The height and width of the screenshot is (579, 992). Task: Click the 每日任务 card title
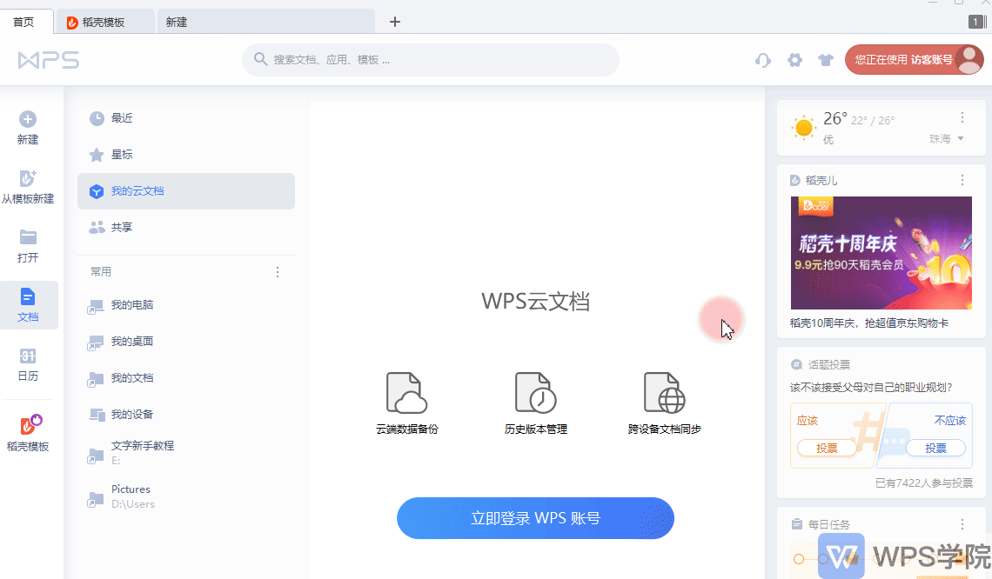pyautogui.click(x=828, y=524)
